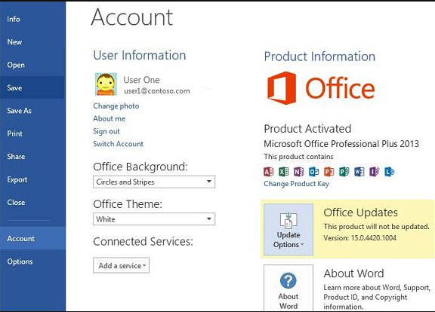Click the About Word heading text
Viewport: 435px width, 312px height.
pos(353,274)
